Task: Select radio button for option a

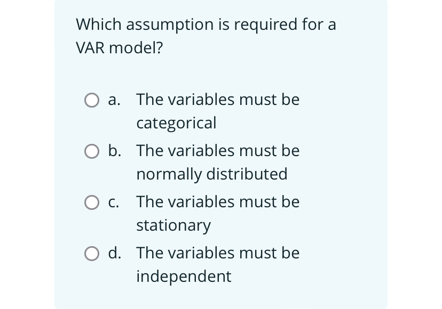Action: point(92,100)
